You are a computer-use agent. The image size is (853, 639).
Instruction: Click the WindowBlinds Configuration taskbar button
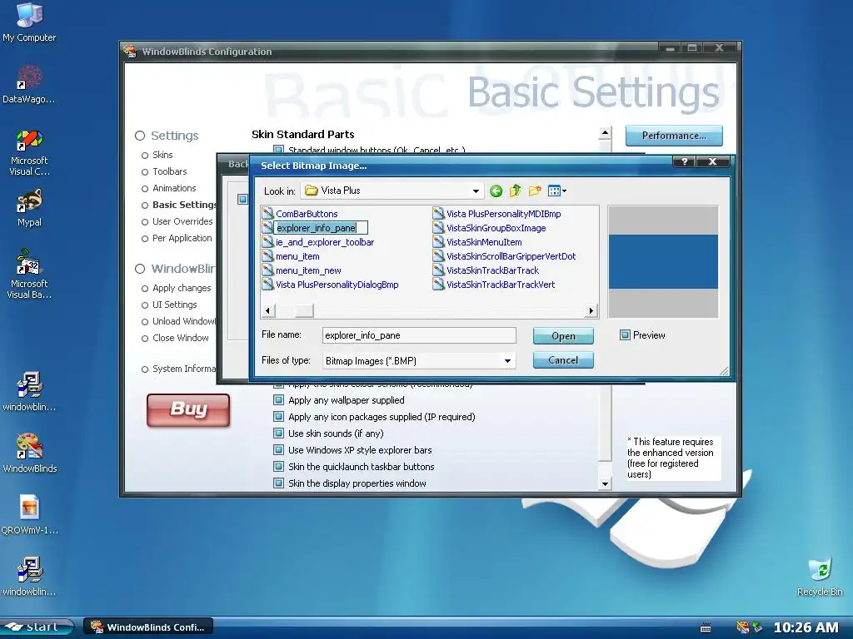pyautogui.click(x=148, y=627)
